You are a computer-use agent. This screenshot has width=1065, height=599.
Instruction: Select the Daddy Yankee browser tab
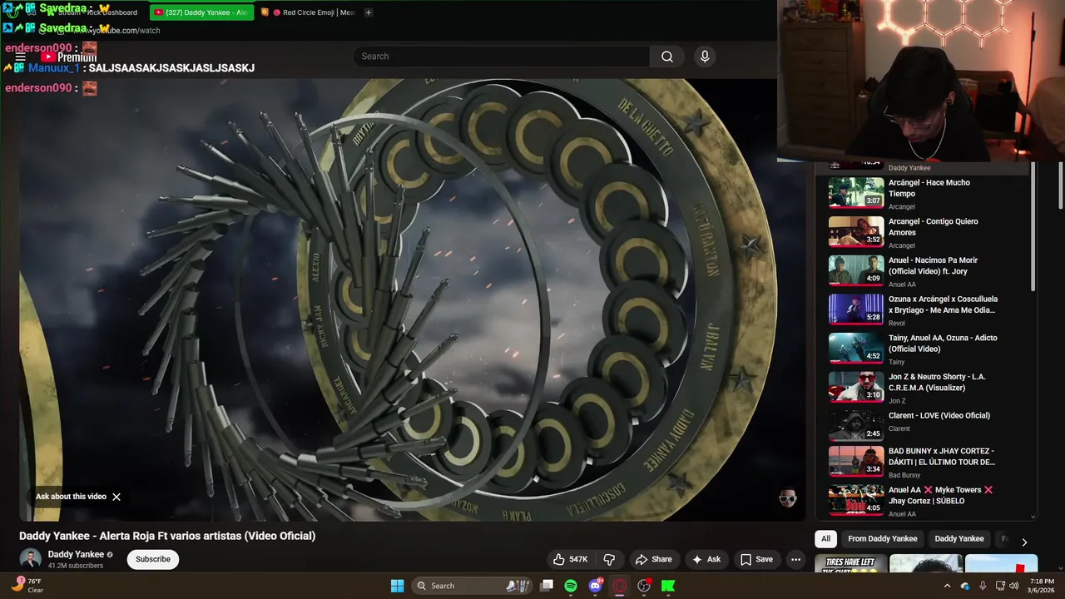click(201, 12)
